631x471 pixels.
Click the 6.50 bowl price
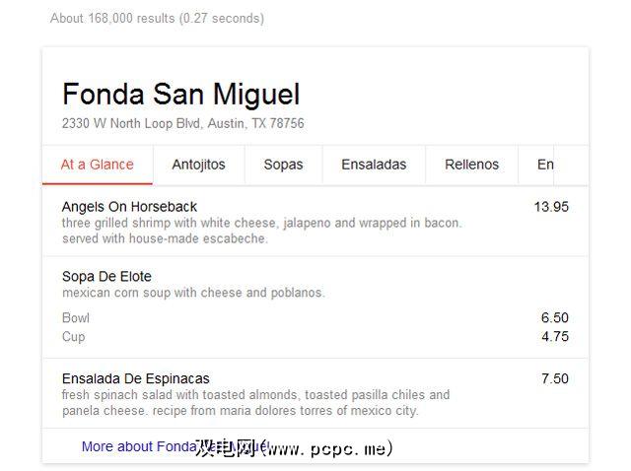pos(554,317)
